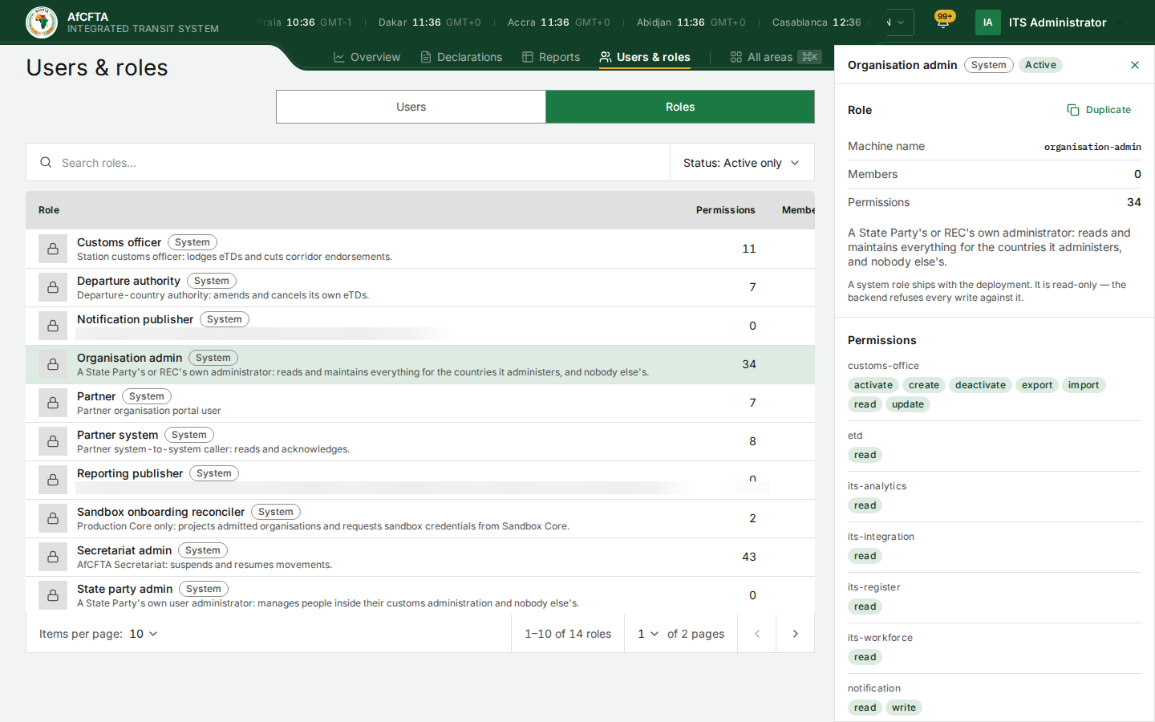
Task: Click the update permission chip
Action: tap(907, 404)
